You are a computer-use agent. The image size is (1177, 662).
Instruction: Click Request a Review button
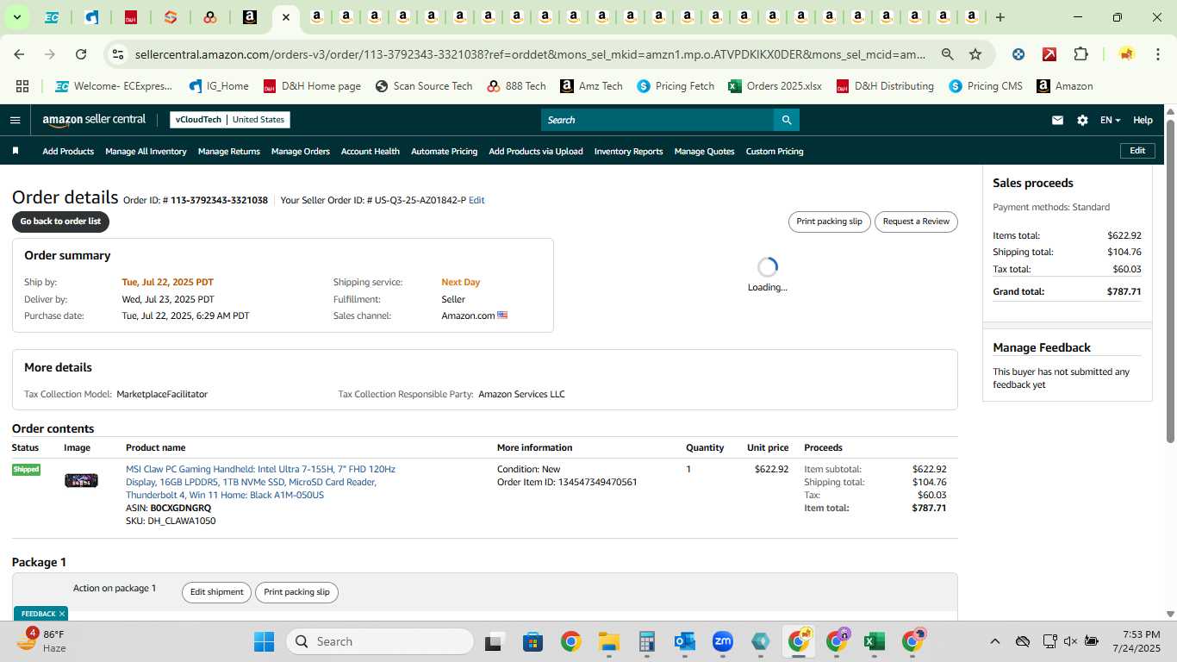(916, 222)
